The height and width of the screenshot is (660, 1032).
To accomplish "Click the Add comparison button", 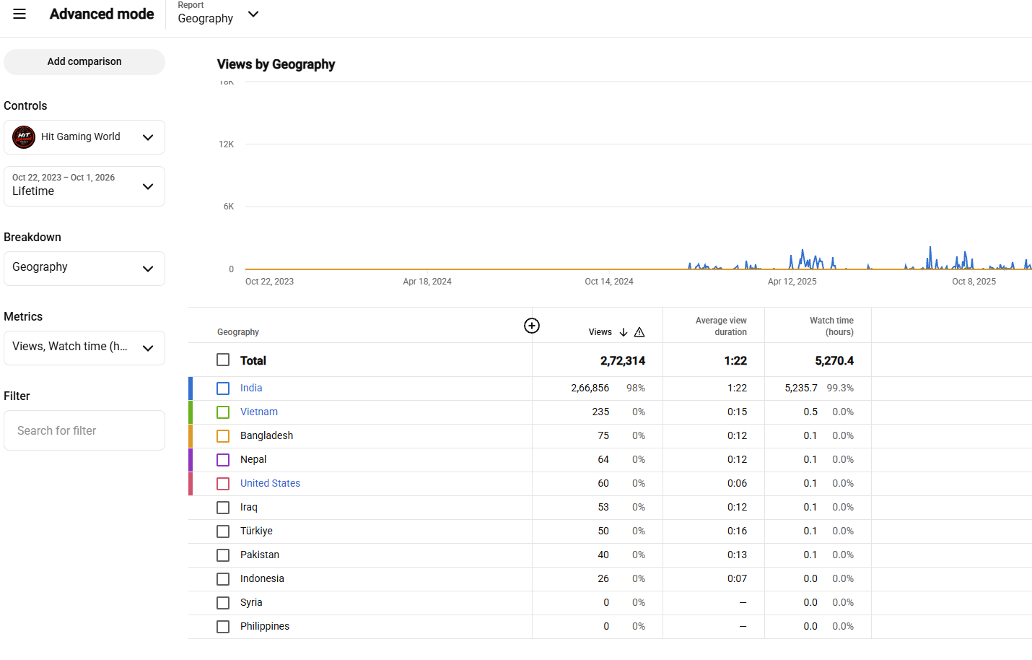I will (x=84, y=62).
